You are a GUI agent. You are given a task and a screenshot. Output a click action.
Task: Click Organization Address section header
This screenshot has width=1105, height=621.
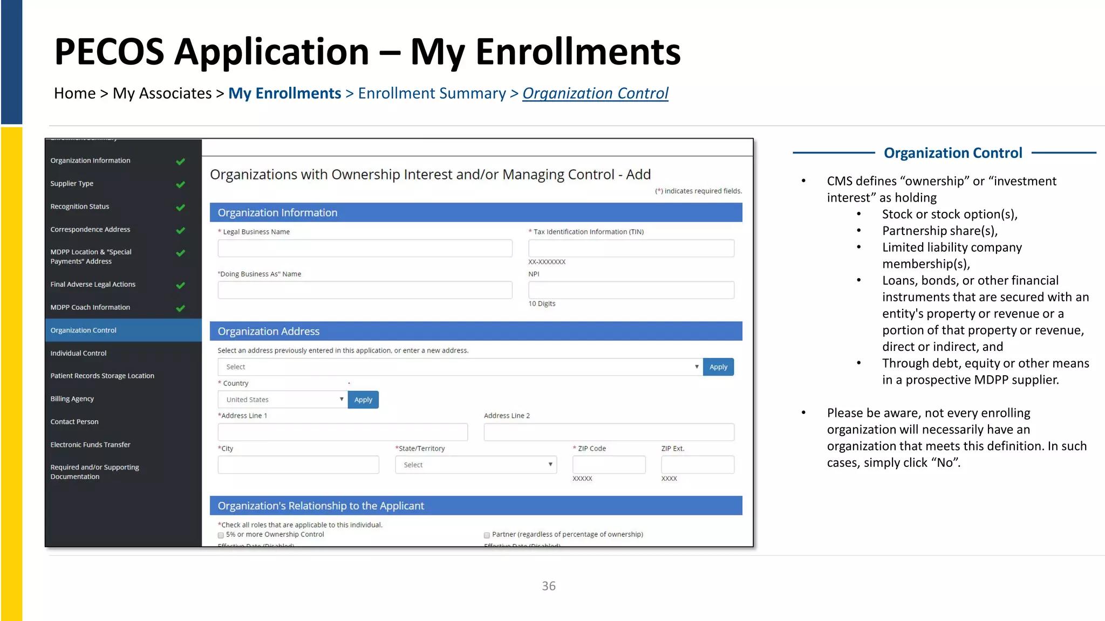point(476,331)
